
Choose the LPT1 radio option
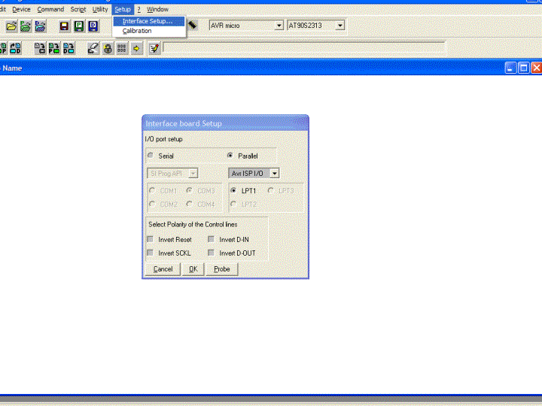click(233, 190)
